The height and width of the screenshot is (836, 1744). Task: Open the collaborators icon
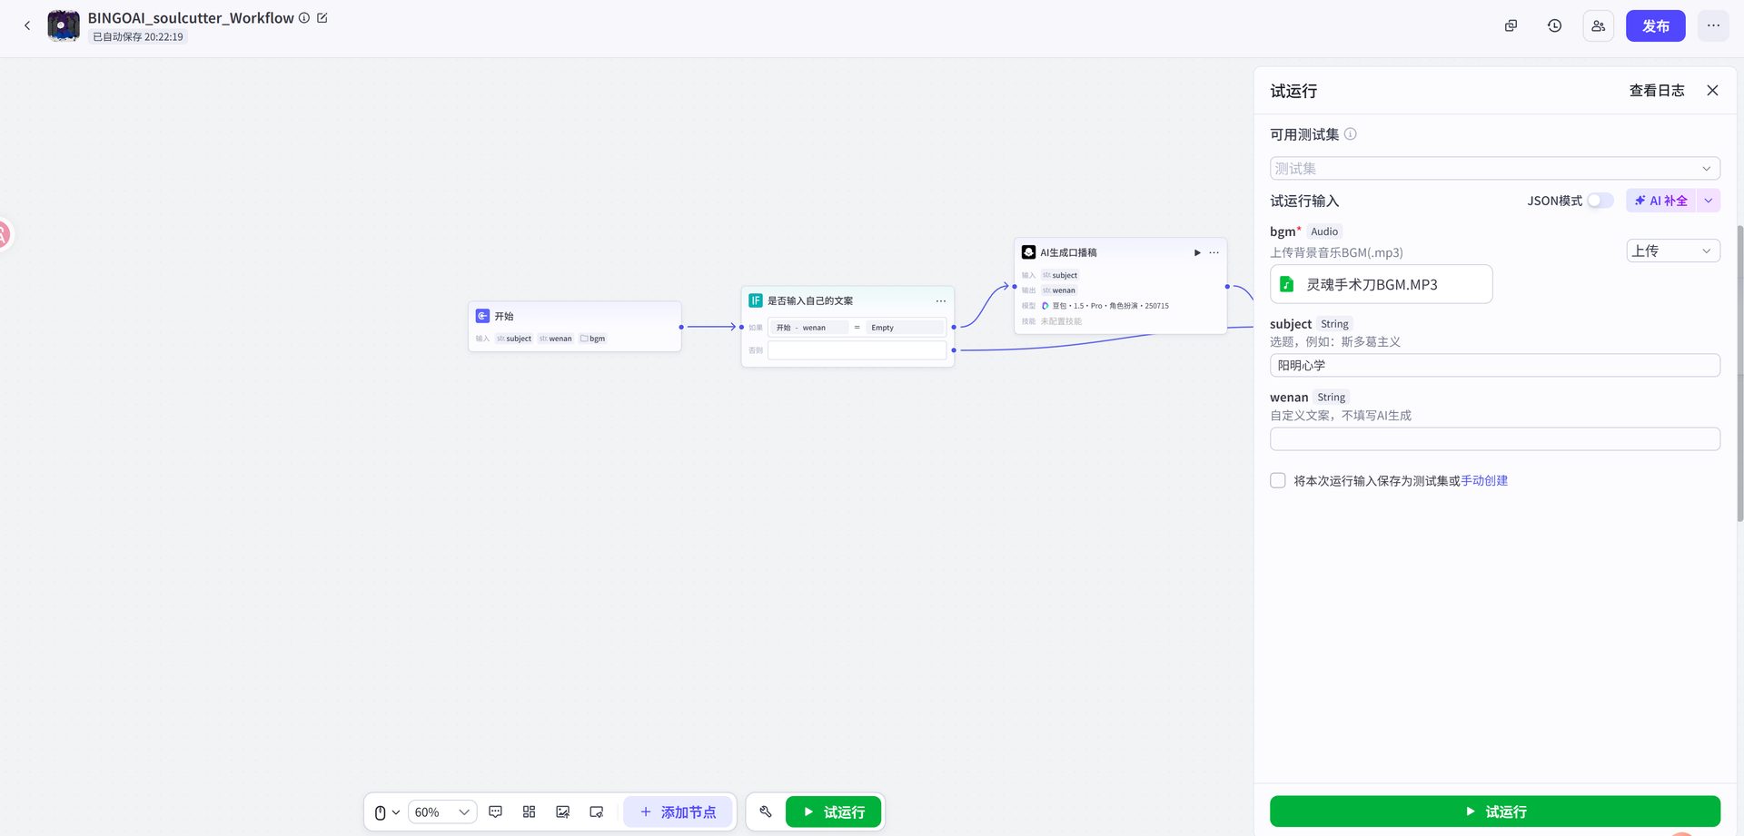coord(1598,25)
